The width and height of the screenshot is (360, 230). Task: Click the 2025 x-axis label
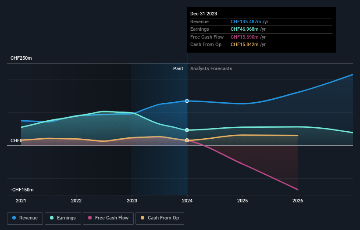(242, 201)
